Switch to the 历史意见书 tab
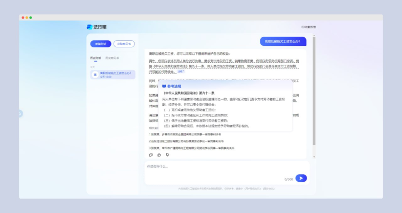 point(112,58)
